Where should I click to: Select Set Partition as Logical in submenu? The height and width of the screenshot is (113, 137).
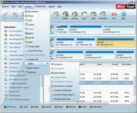tap(63, 86)
